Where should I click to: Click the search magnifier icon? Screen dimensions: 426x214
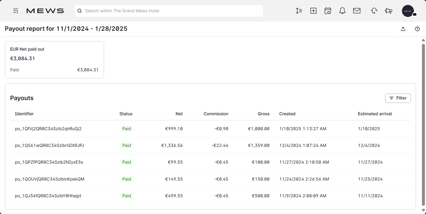(x=79, y=11)
